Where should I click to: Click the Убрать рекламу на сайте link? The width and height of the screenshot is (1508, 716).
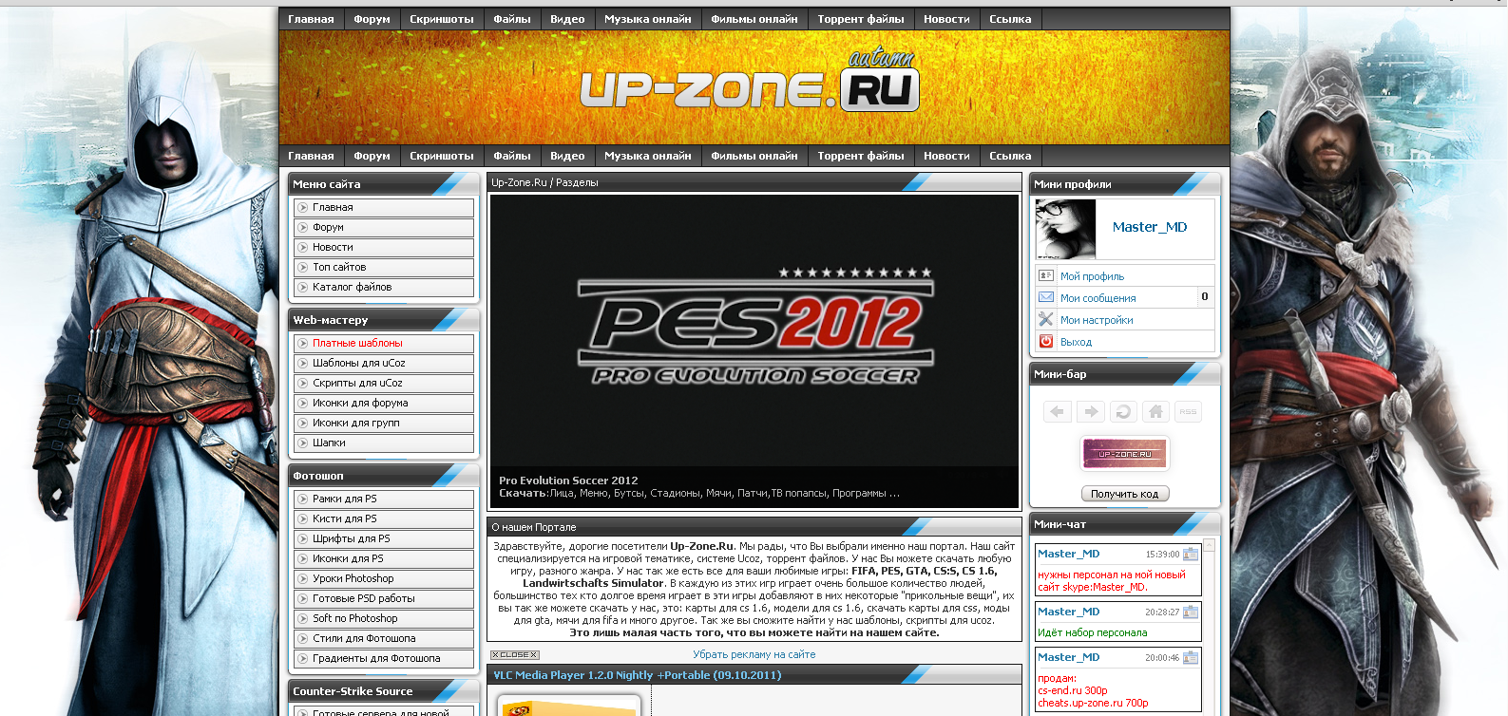click(754, 654)
